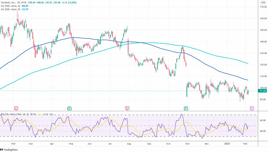The height and width of the screenshot is (153, 268).
Task: Open the TradingView logo link
Action: pos(9,150)
